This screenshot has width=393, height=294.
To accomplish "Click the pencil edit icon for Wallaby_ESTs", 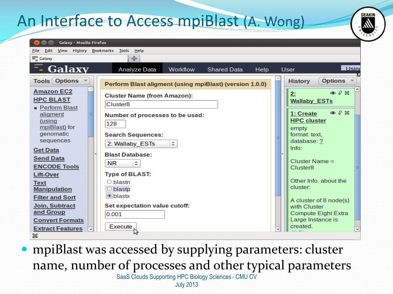I will [340, 93].
